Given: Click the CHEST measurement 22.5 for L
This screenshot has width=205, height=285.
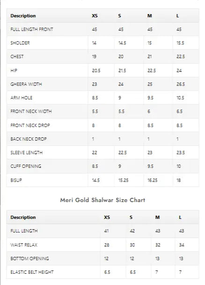Looking at the screenshot, I should tap(181, 57).
